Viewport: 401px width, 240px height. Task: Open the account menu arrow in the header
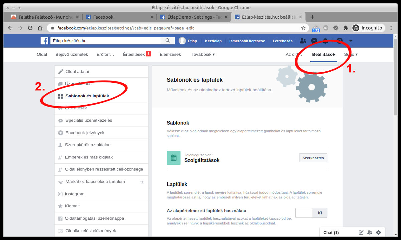pos(351,41)
